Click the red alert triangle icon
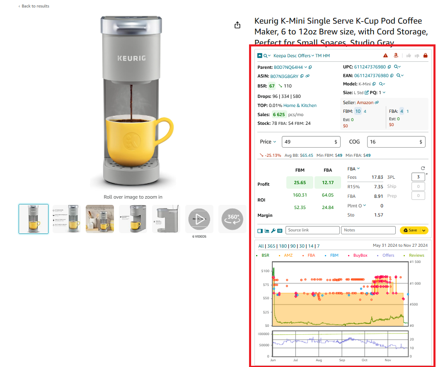The image size is (438, 367). [385, 55]
